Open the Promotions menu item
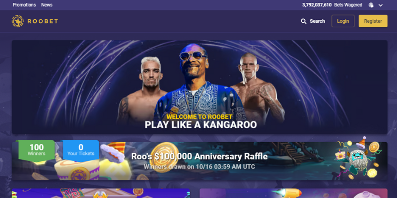Image resolution: width=397 pixels, height=198 pixels. click(24, 5)
